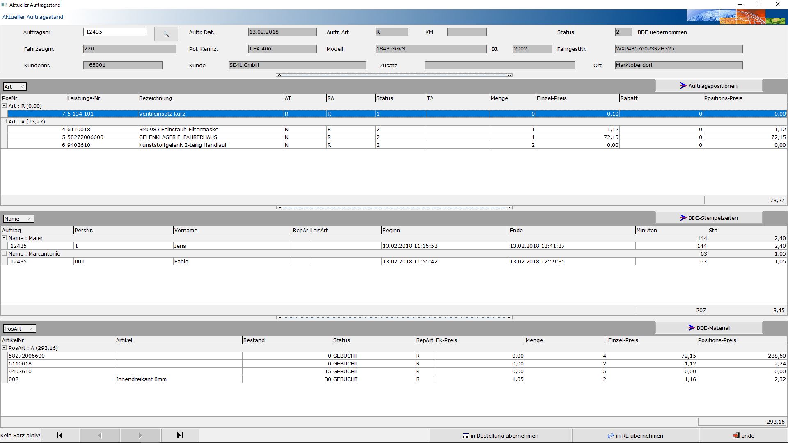Advance with the next record arrow icon
The width and height of the screenshot is (788, 443).
click(140, 435)
